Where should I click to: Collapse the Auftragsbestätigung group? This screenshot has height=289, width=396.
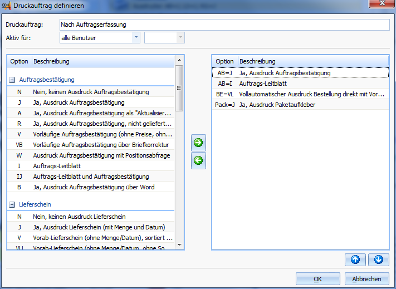pos(12,80)
